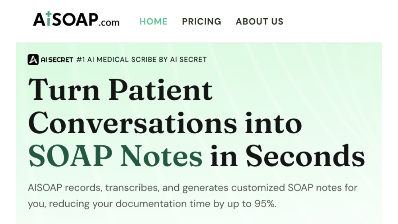Open the ABOUT US menu item
This screenshot has height=224, width=398.
point(259,21)
